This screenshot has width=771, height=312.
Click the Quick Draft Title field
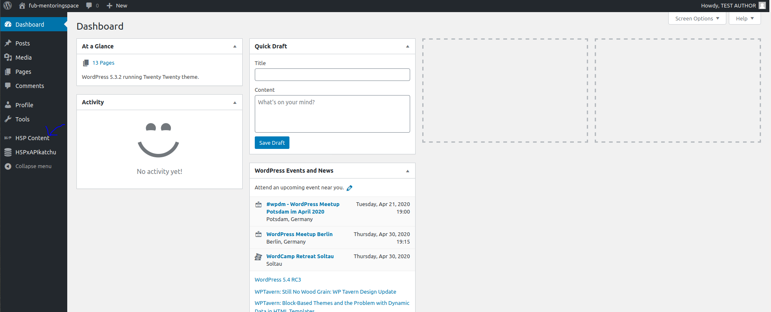coord(332,75)
